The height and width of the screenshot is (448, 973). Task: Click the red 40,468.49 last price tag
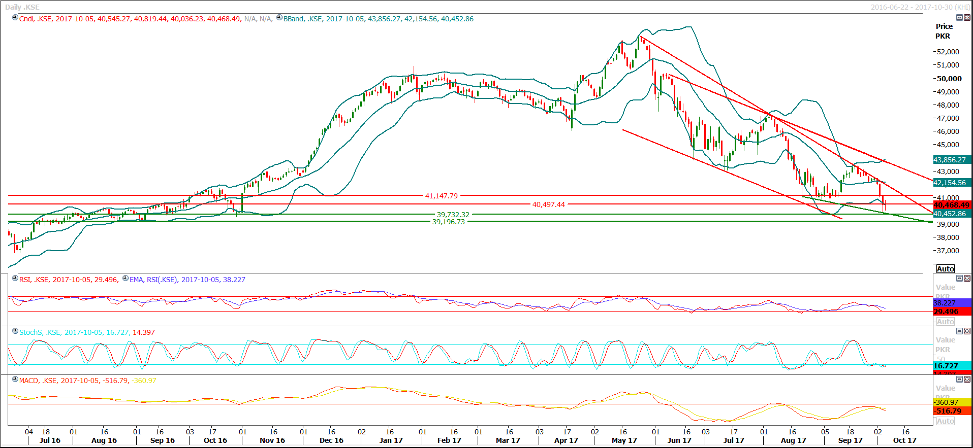pyautogui.click(x=952, y=205)
